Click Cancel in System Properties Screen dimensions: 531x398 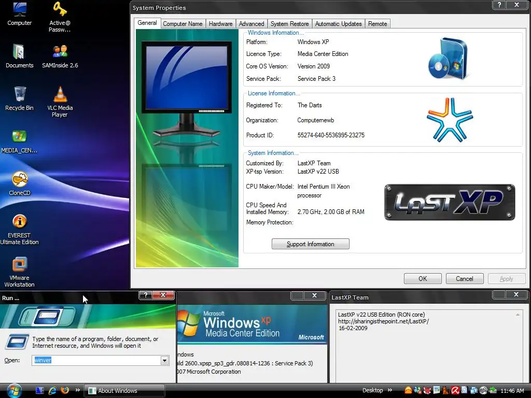click(464, 278)
